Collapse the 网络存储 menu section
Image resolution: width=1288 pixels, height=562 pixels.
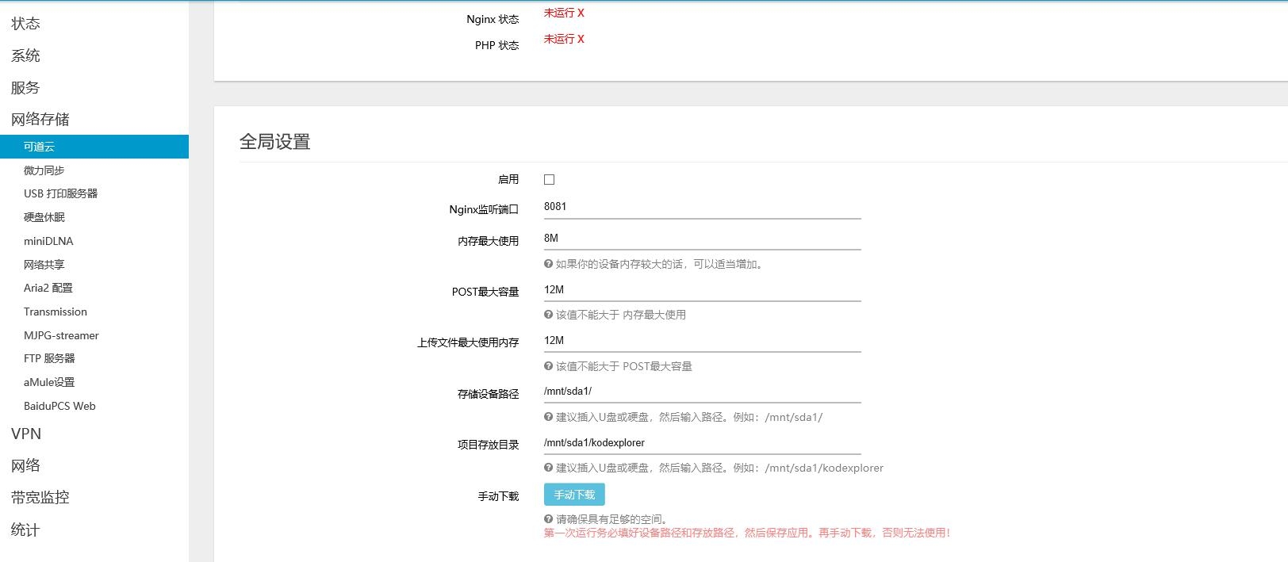(40, 120)
